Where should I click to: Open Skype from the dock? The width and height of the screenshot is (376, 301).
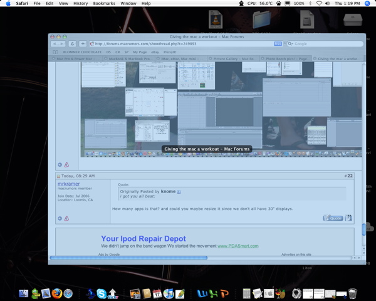click(x=102, y=293)
